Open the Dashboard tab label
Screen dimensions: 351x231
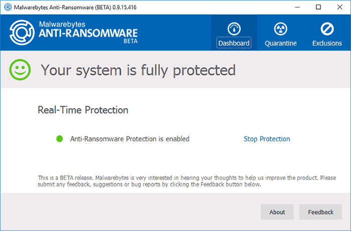point(234,43)
